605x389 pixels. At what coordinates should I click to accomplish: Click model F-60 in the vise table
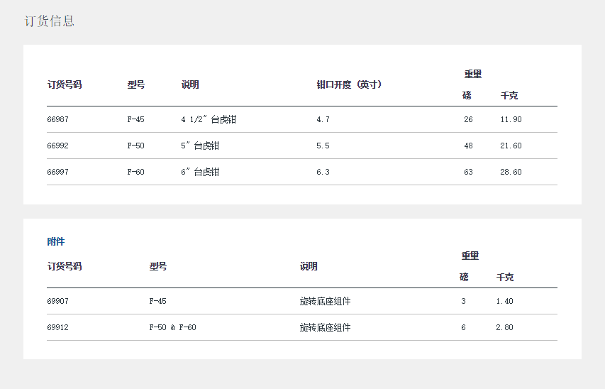click(x=136, y=172)
